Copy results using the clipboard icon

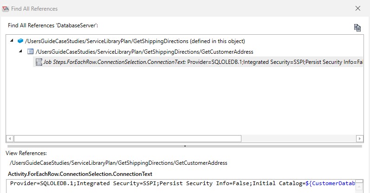pos(357,27)
